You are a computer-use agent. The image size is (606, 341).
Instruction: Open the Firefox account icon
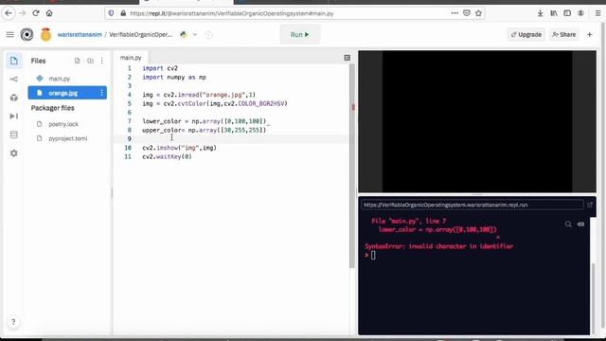click(x=580, y=13)
